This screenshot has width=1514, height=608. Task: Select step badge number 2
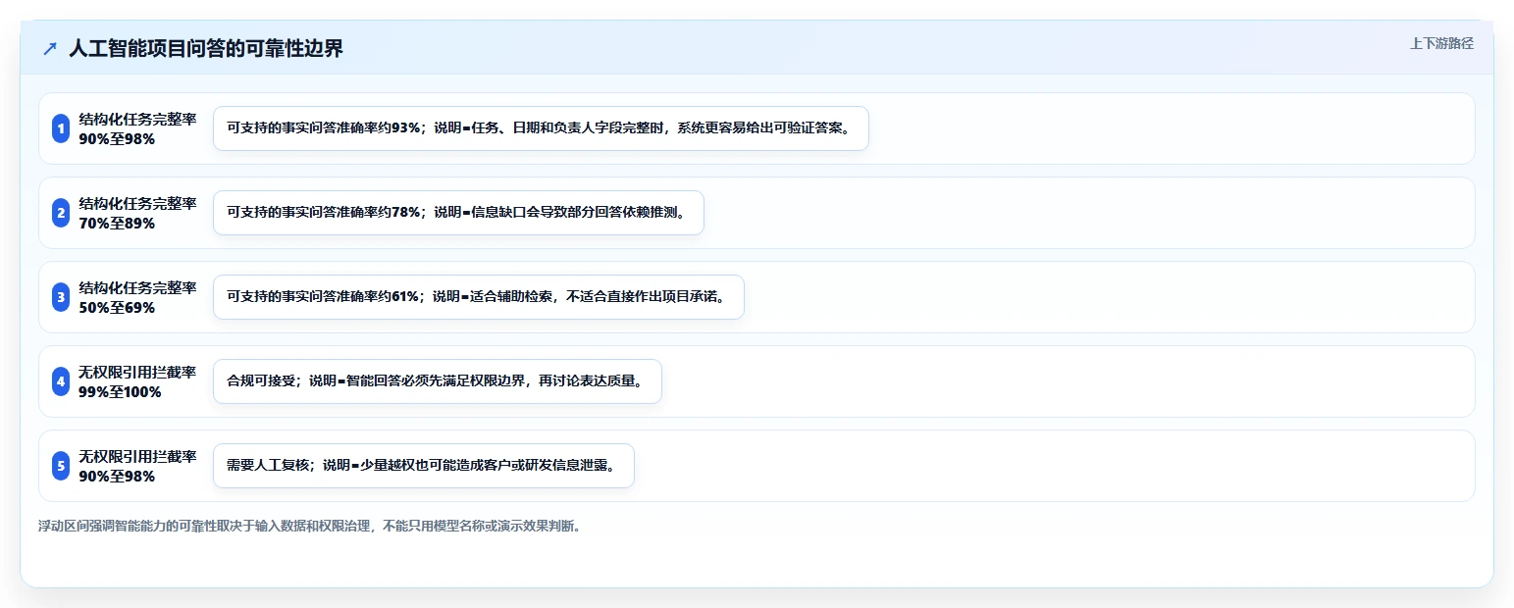coord(61,213)
